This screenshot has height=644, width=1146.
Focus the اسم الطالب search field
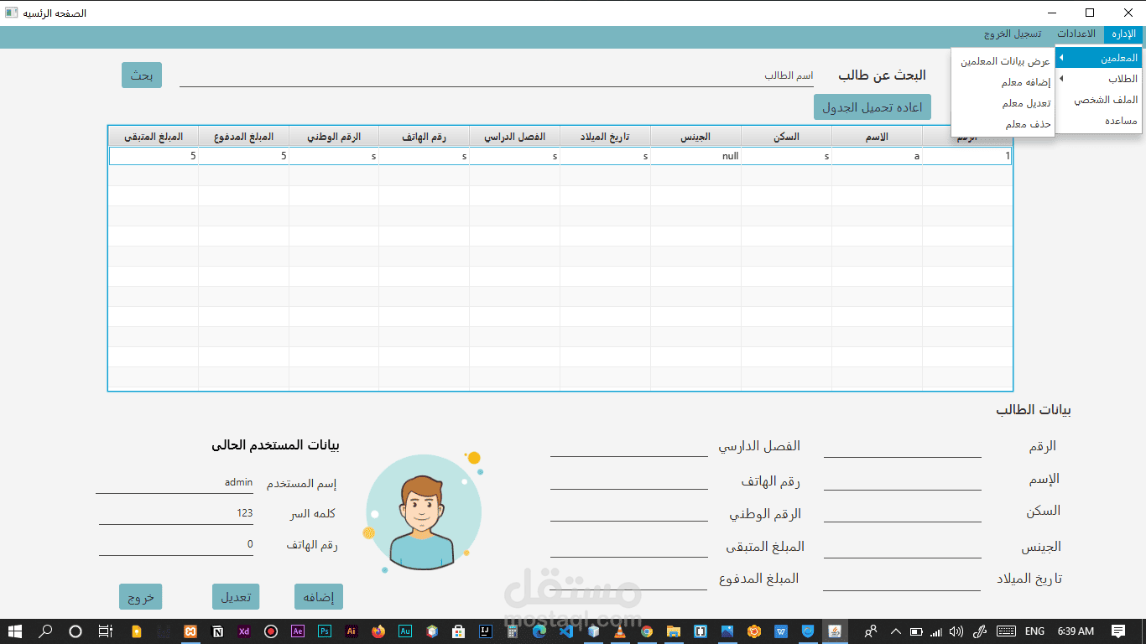497,75
